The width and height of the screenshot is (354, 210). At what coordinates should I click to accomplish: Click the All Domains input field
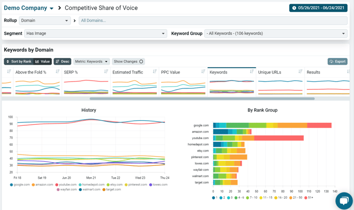pos(213,21)
